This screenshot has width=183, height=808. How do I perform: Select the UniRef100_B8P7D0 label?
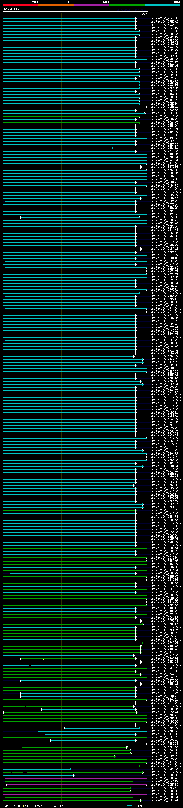(x=164, y=195)
